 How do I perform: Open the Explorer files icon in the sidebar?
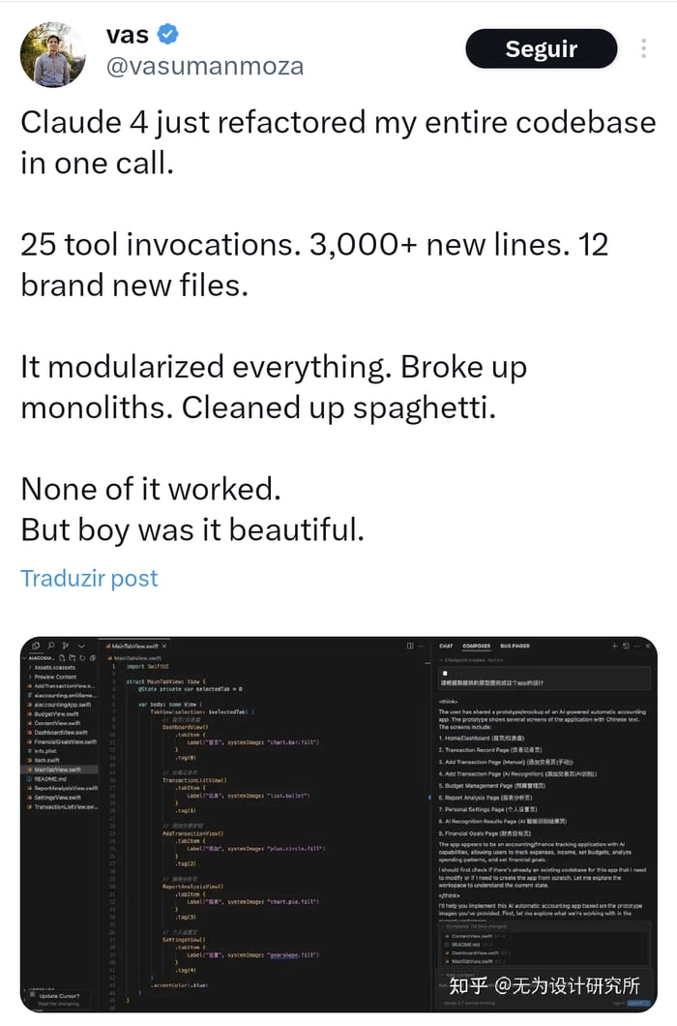point(35,646)
